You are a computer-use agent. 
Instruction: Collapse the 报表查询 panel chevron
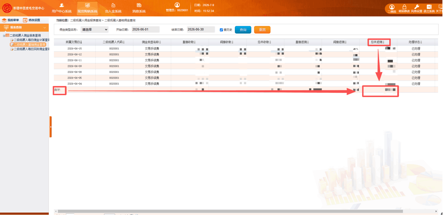point(45,27)
